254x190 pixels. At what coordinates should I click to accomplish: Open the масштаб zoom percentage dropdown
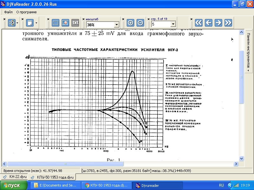click(117, 25)
